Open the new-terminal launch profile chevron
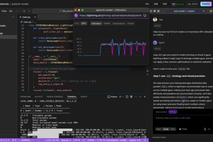 [123, 97]
